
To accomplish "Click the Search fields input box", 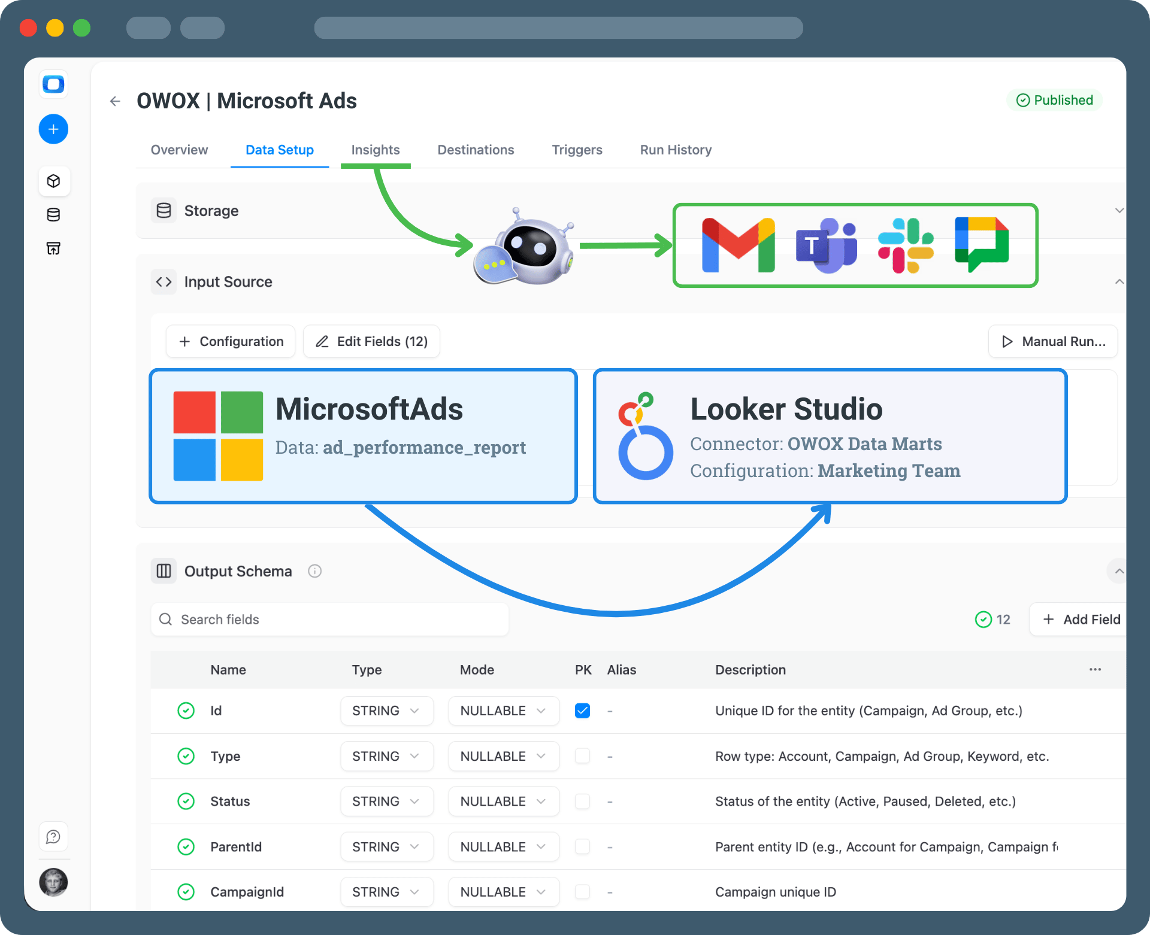I will click(x=329, y=620).
